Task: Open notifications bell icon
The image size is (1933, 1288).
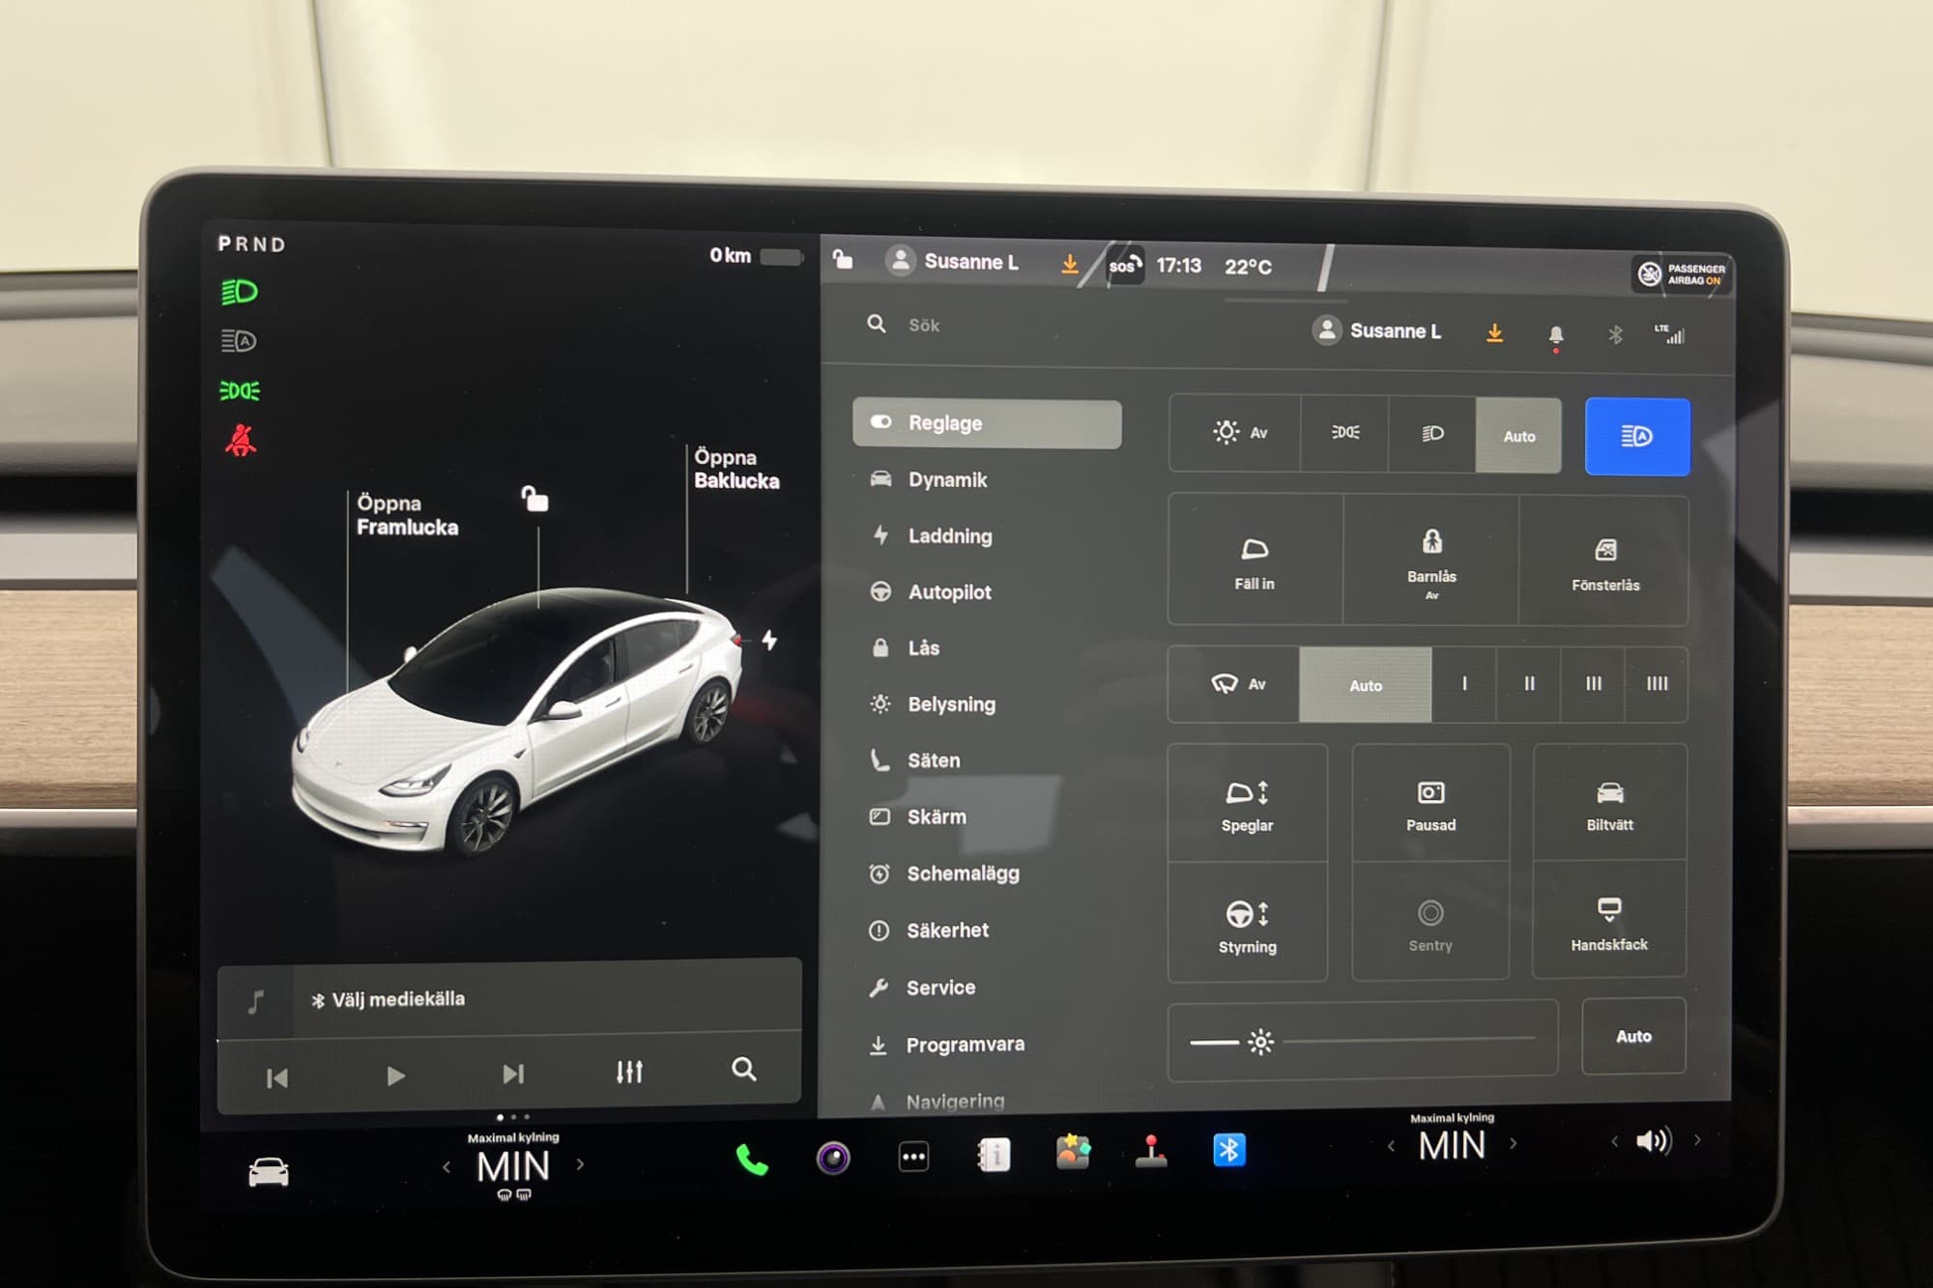Action: (x=1556, y=335)
